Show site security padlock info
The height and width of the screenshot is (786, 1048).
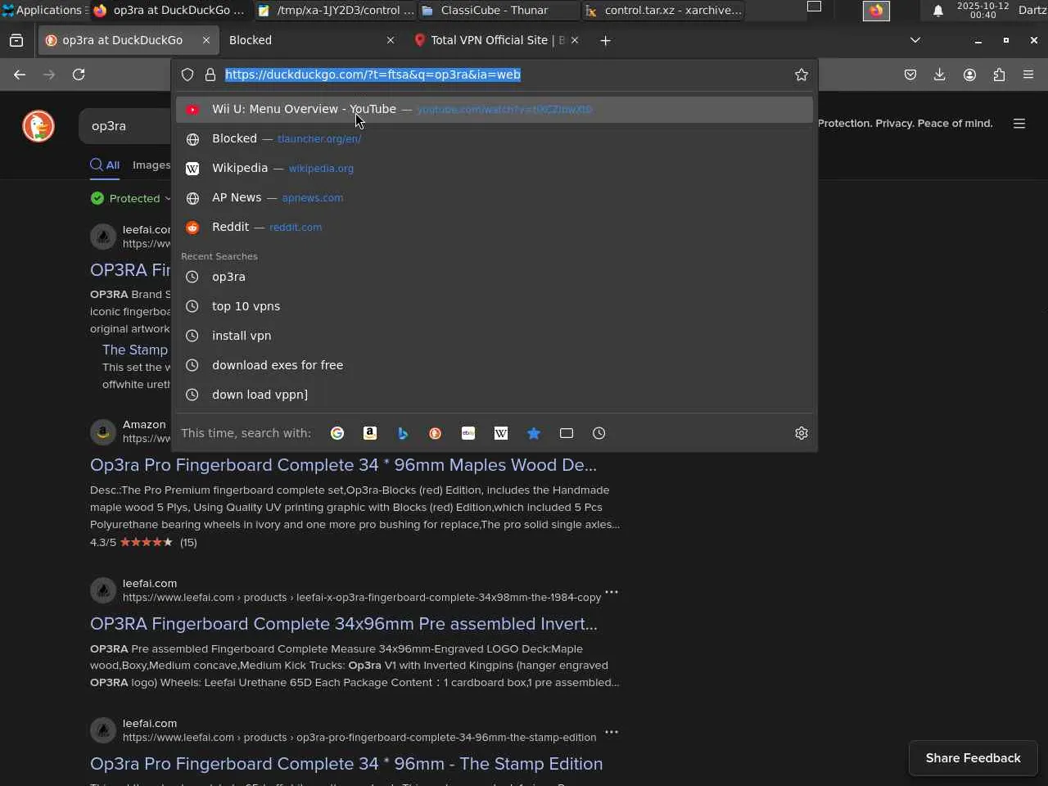[x=210, y=75]
